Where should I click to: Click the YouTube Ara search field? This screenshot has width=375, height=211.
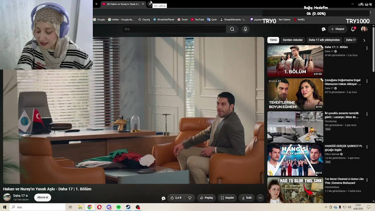pyautogui.click(x=174, y=29)
